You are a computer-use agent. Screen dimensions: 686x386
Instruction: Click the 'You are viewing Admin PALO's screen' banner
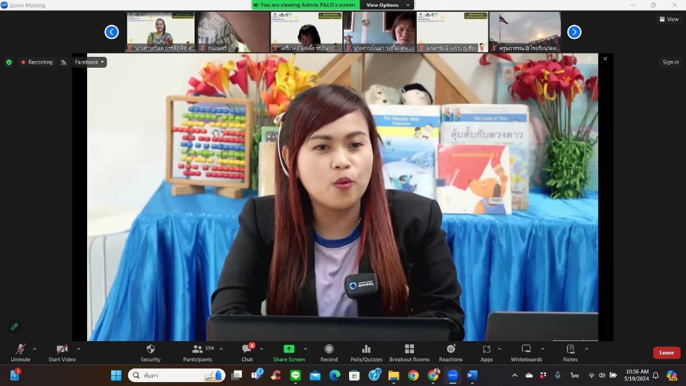point(305,5)
